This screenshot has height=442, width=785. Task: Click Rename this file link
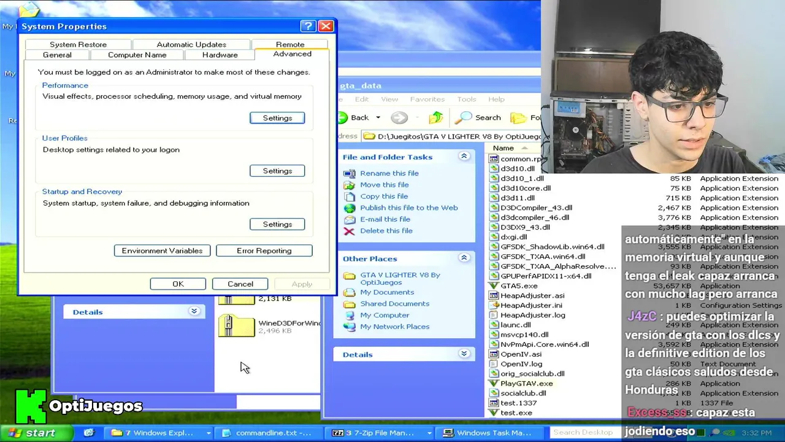point(389,173)
